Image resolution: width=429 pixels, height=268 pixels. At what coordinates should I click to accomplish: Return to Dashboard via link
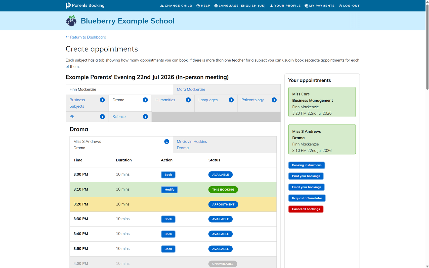coord(86,37)
